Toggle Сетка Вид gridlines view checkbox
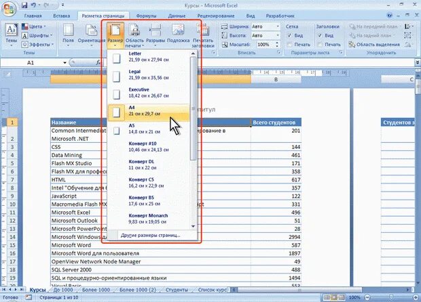The width and height of the screenshot is (421, 302). tap(289, 35)
